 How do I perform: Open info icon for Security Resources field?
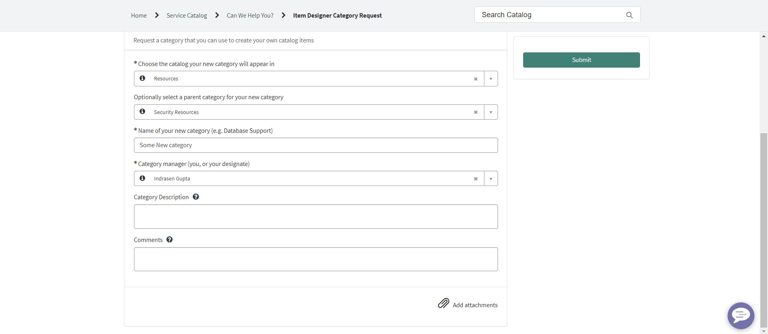[142, 112]
